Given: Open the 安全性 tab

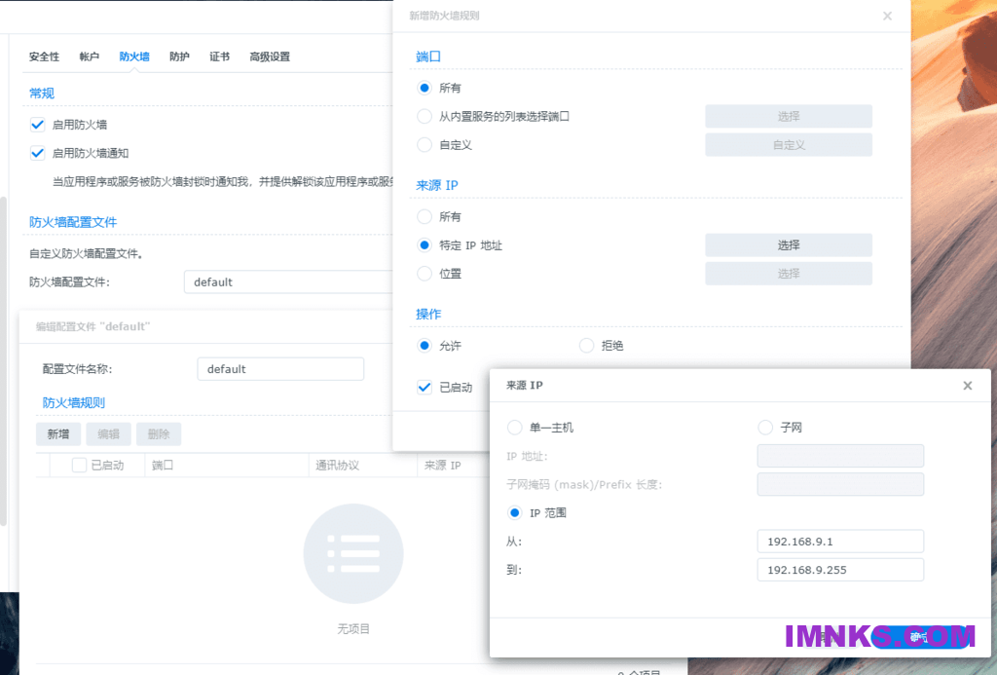Looking at the screenshot, I should (44, 56).
